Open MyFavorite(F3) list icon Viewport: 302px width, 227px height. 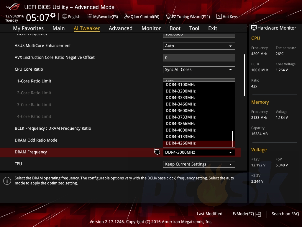click(x=89, y=17)
